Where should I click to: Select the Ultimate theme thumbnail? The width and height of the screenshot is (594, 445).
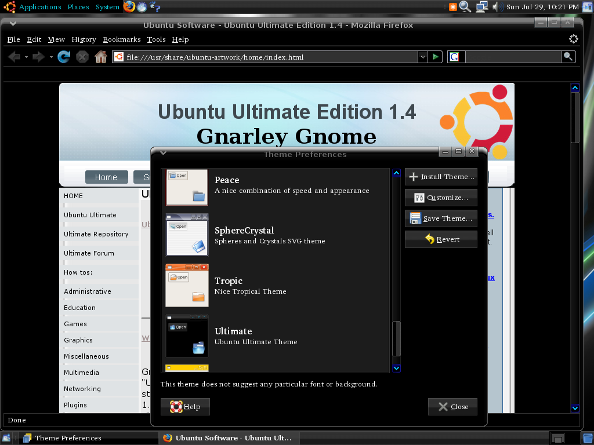[187, 335]
